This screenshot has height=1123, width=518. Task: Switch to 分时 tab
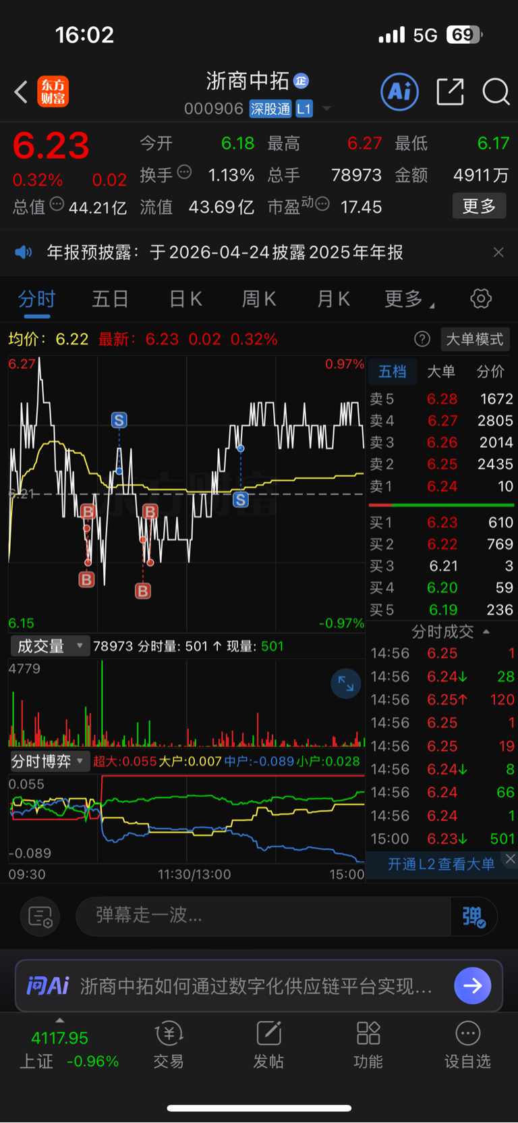click(x=36, y=298)
